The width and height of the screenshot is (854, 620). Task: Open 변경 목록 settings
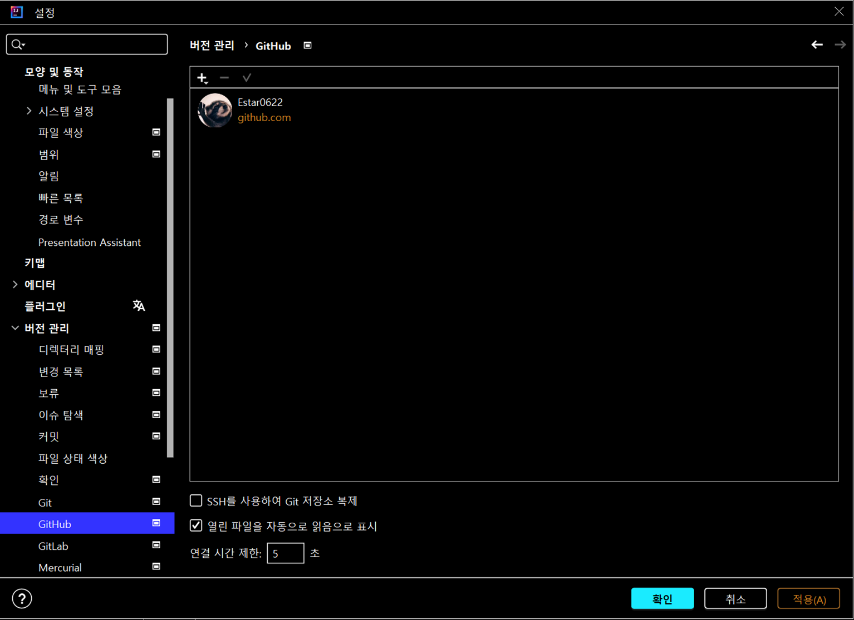tap(61, 371)
